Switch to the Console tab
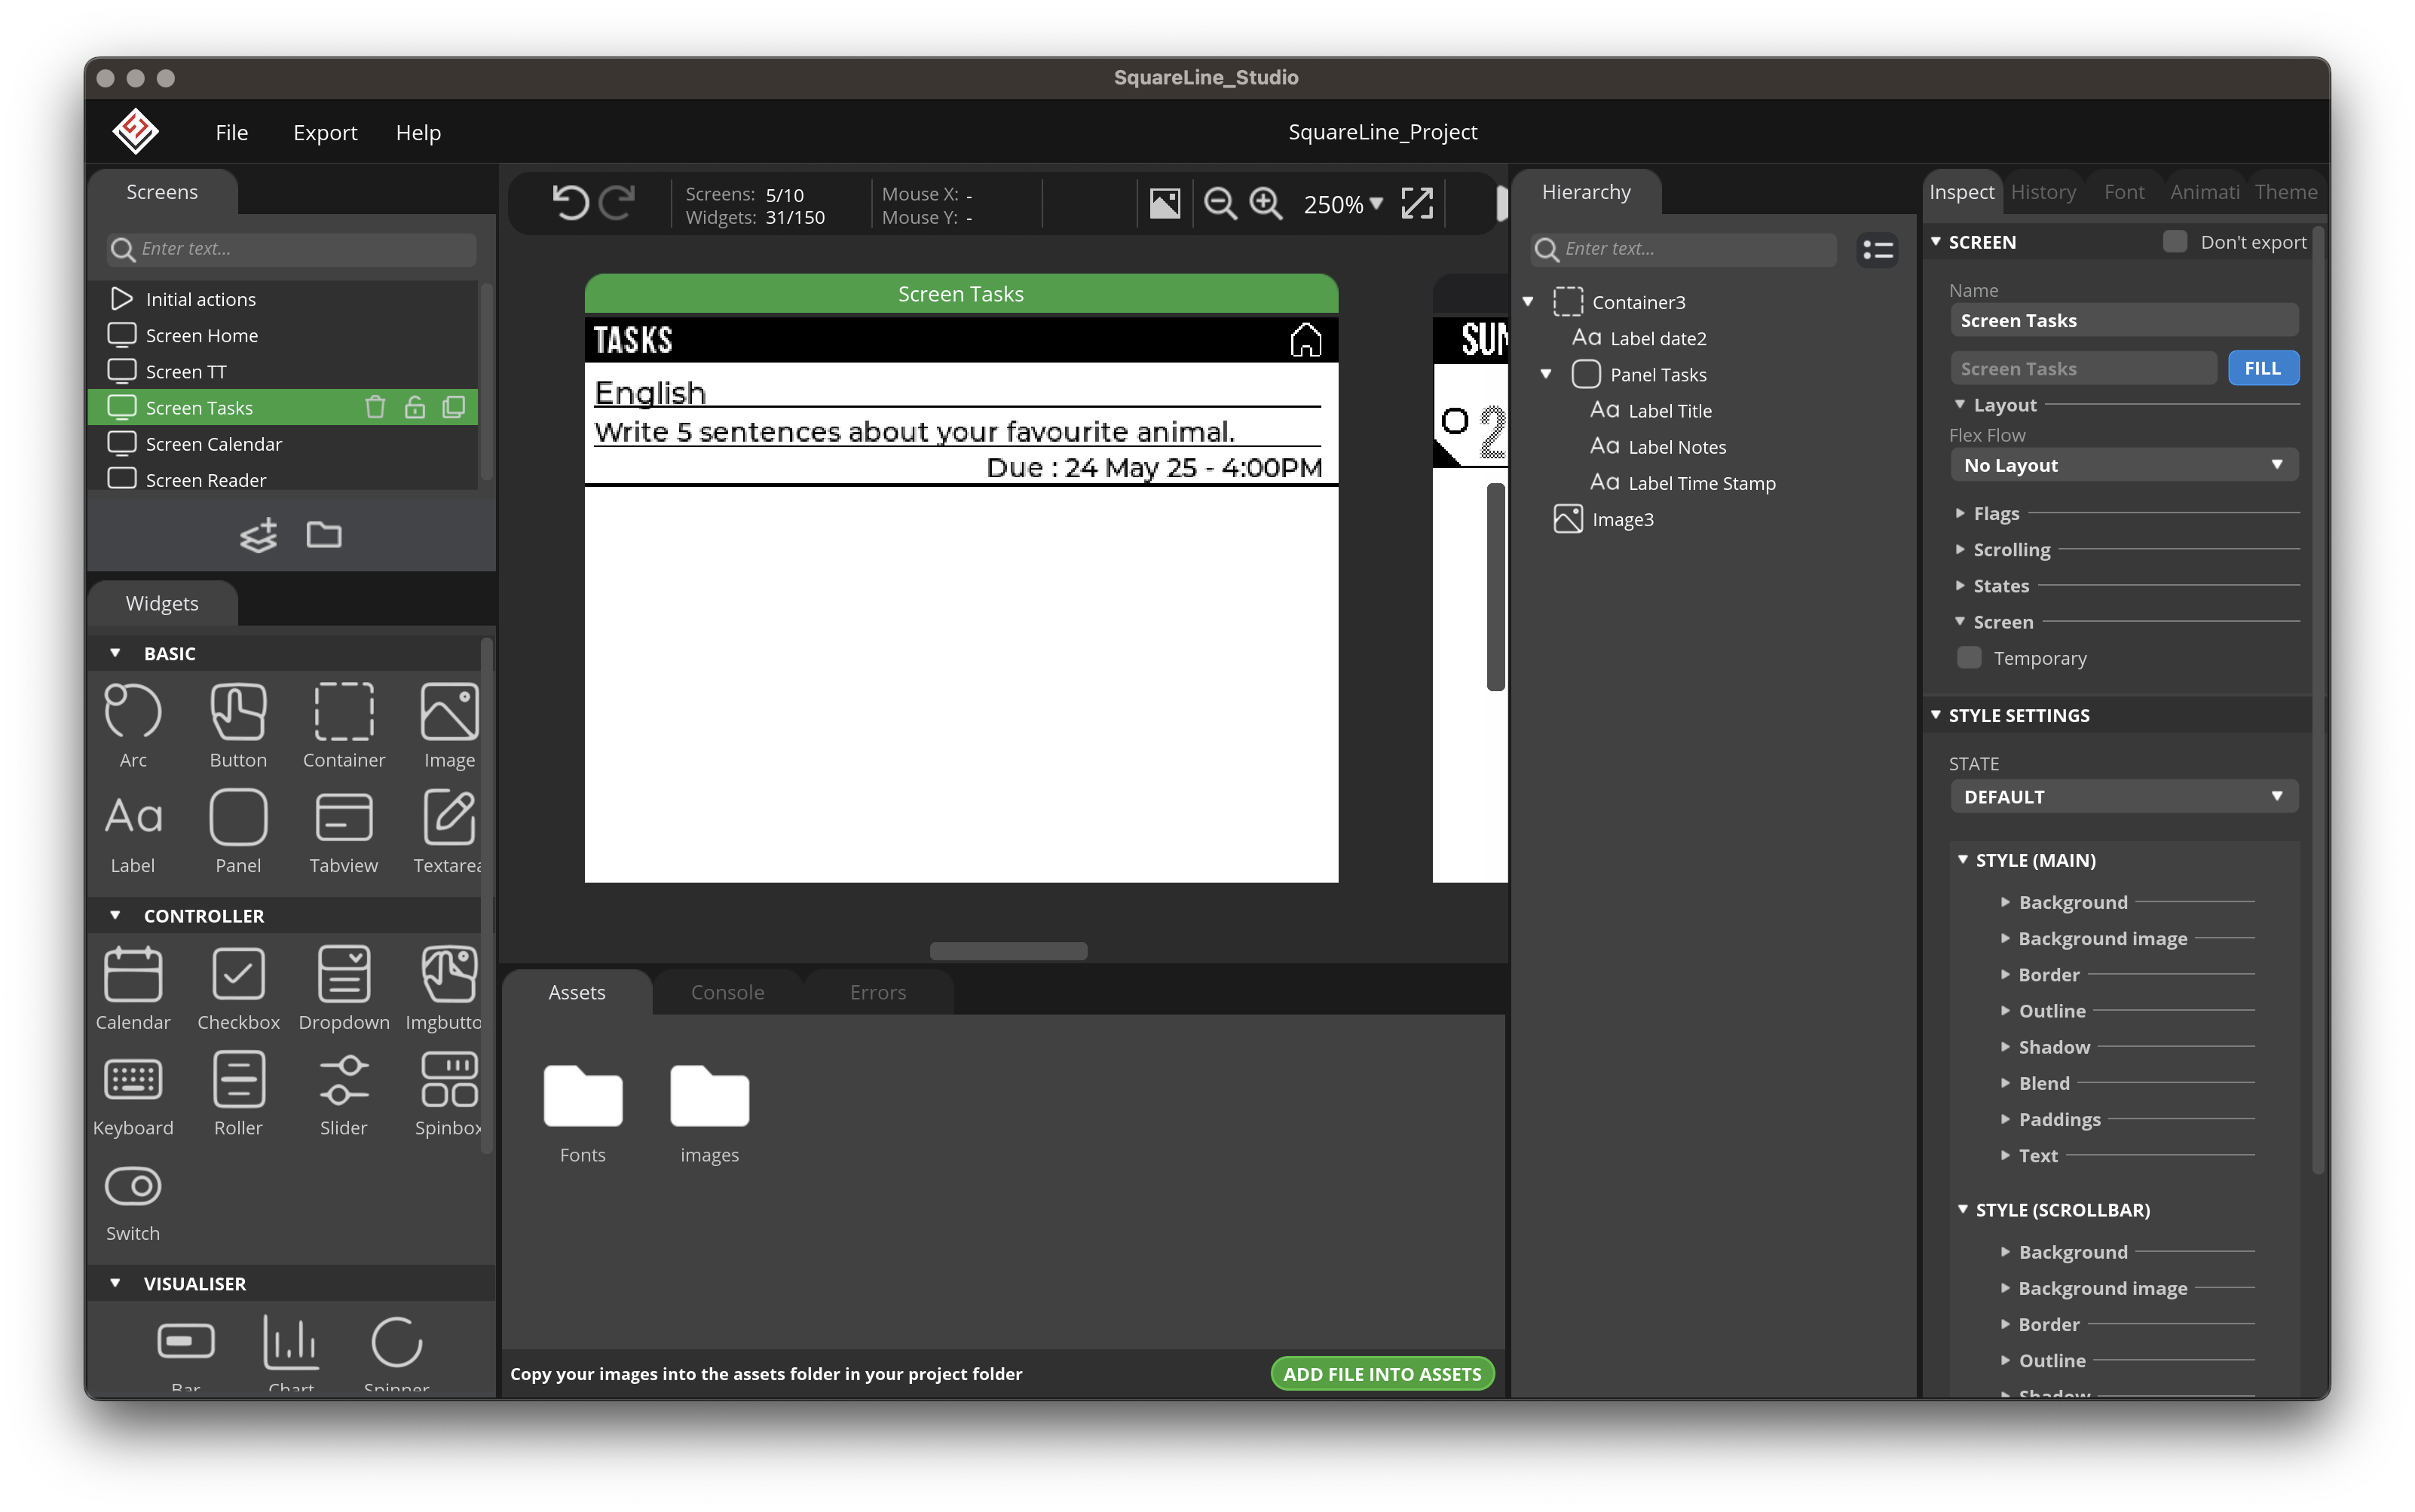The image size is (2415, 1512). click(727, 992)
